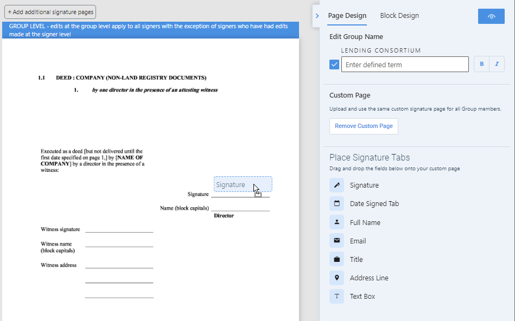Click the Address Line pin icon

(336, 278)
